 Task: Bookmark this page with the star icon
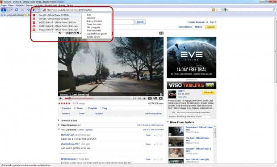pyautogui.click(x=217, y=10)
